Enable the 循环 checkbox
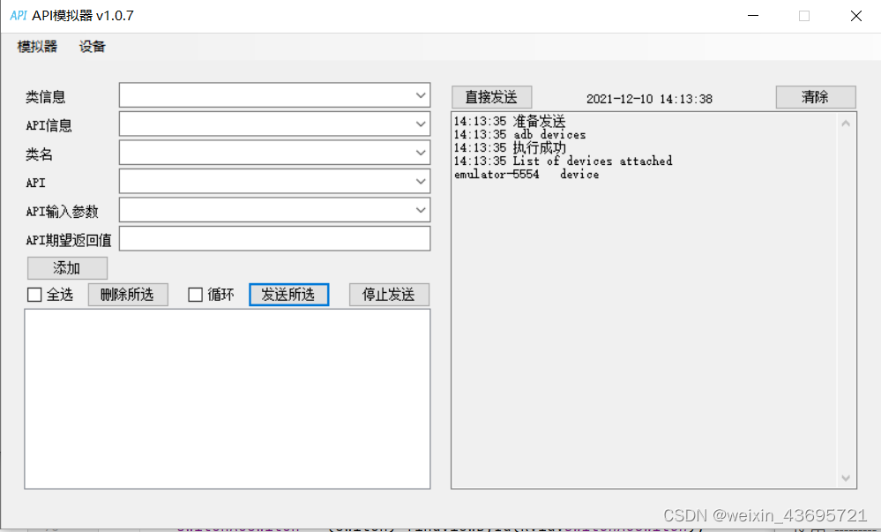Image resolution: width=881 pixels, height=532 pixels. 195,295
